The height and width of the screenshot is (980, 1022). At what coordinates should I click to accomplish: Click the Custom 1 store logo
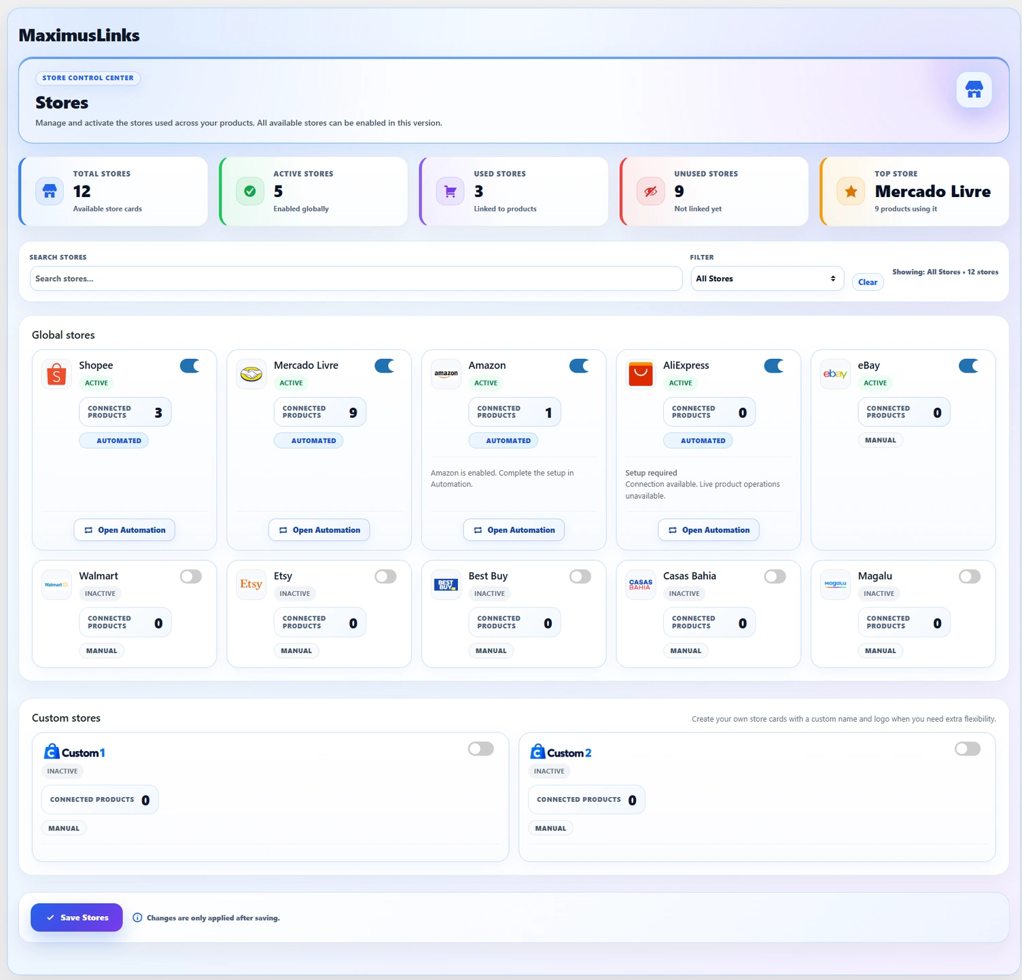point(74,752)
